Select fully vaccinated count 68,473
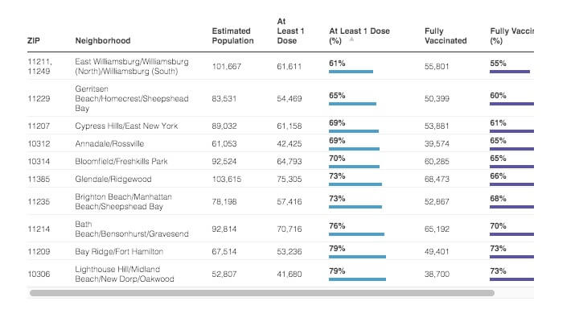 click(437, 180)
